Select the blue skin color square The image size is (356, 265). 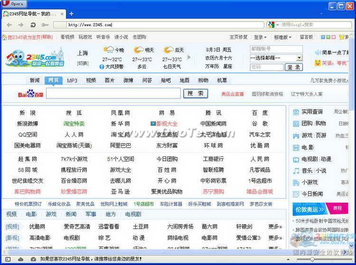click(323, 37)
